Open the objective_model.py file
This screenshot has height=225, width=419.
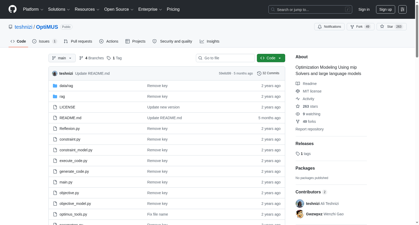pyautogui.click(x=75, y=204)
